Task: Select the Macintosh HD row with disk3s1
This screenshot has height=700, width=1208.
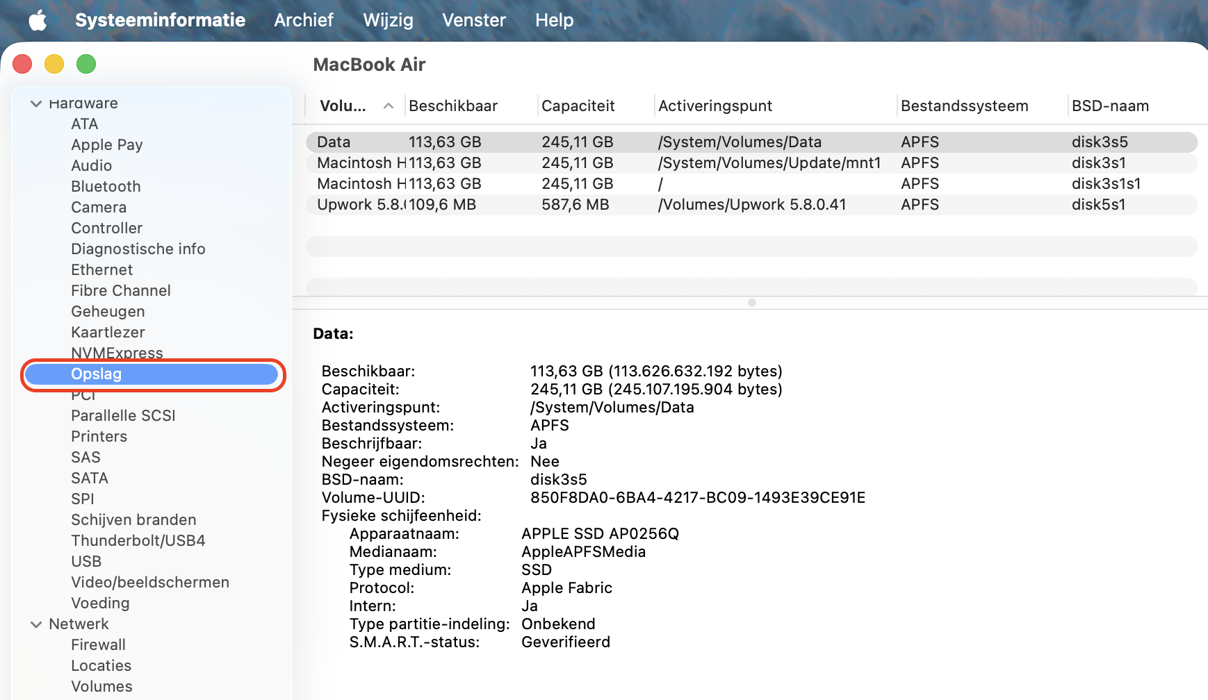Action: [751, 163]
